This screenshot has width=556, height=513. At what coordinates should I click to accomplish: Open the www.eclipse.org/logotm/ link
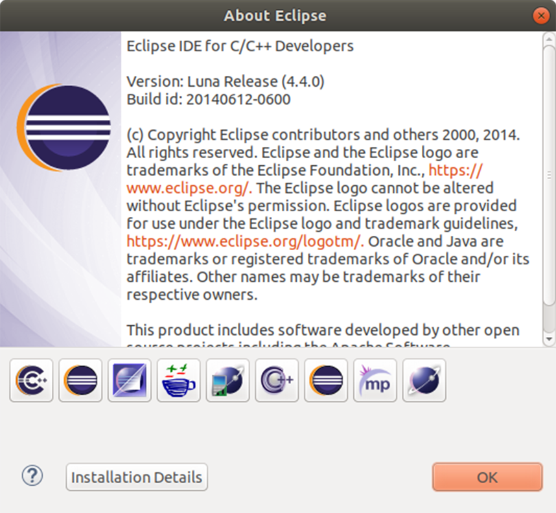point(245,242)
